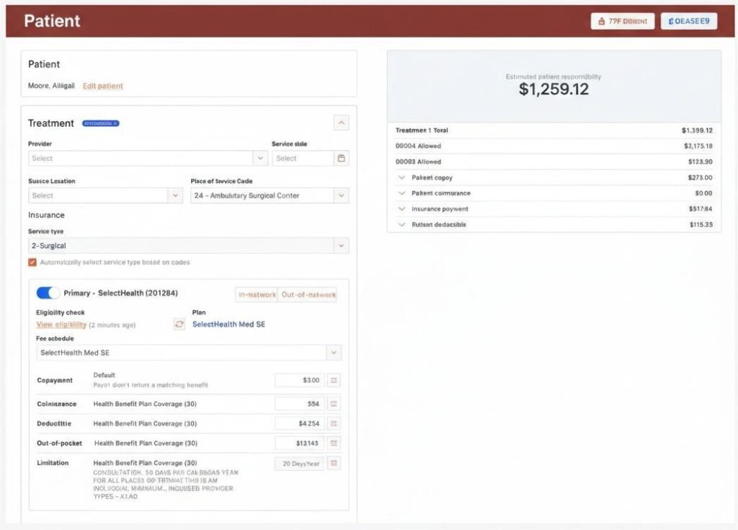Screen dimensions: 738x530
Task: Switch to Out-of-network tab
Action: pyautogui.click(x=308, y=294)
